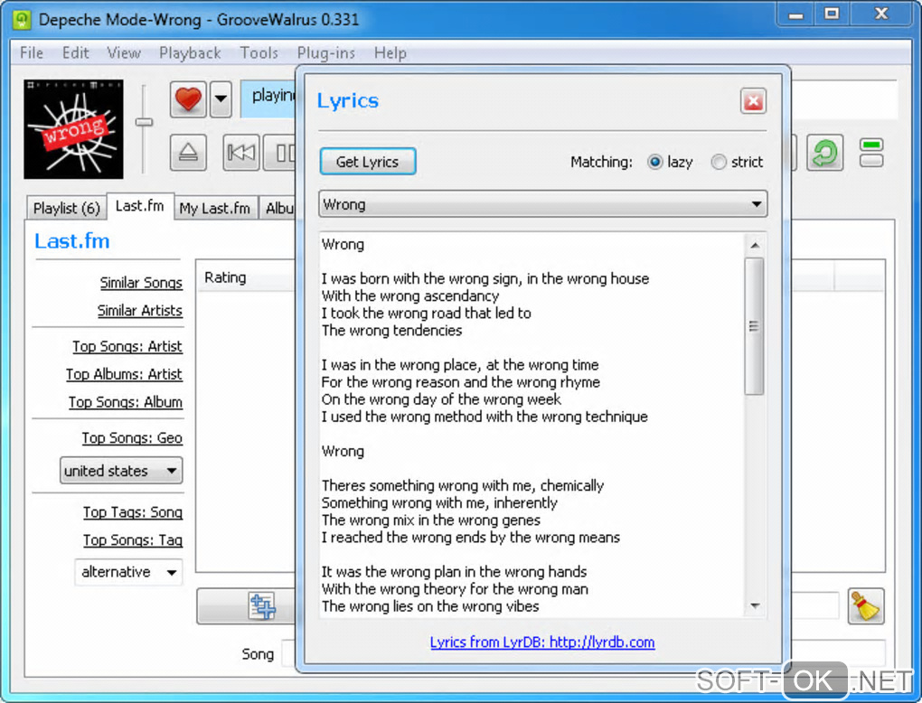Click the Top Songs: Album link
This screenshot has height=703, width=922.
[126, 402]
